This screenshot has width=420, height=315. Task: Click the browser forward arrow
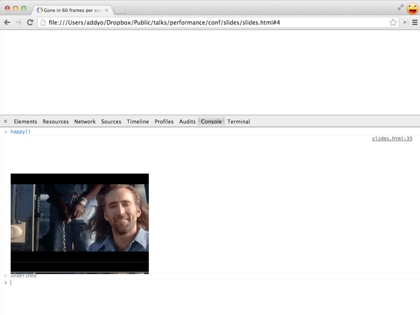point(18,23)
